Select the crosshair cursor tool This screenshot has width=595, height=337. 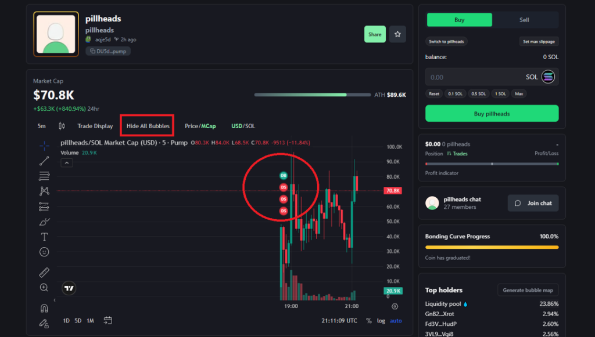click(x=44, y=146)
